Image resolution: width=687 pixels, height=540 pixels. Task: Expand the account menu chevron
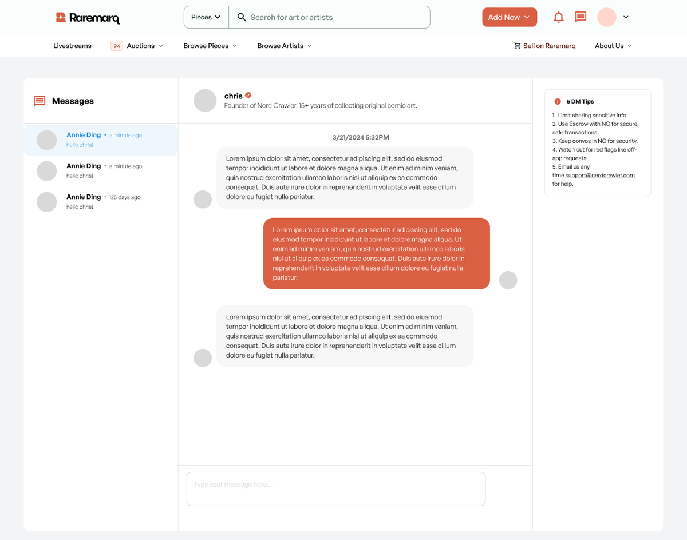click(626, 17)
